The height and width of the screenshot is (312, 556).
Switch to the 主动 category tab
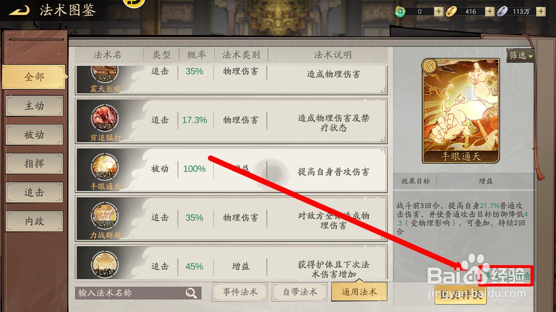(x=34, y=106)
